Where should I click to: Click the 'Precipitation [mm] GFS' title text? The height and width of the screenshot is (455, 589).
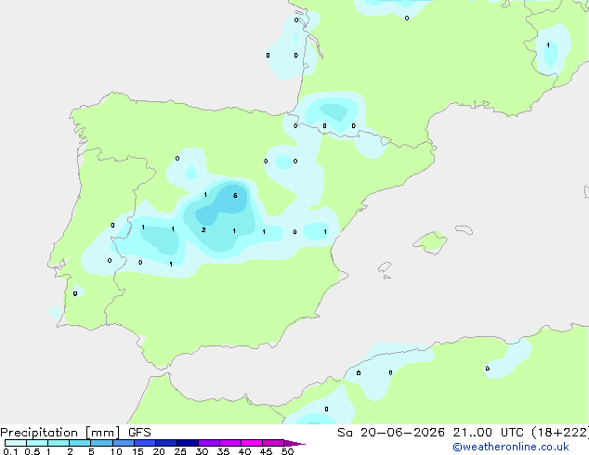(75, 433)
